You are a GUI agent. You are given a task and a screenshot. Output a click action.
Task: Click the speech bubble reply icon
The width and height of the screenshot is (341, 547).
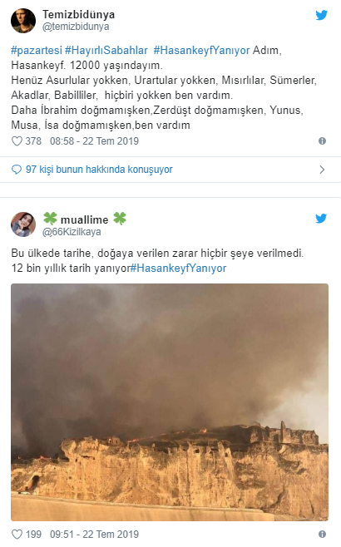pyautogui.click(x=17, y=170)
